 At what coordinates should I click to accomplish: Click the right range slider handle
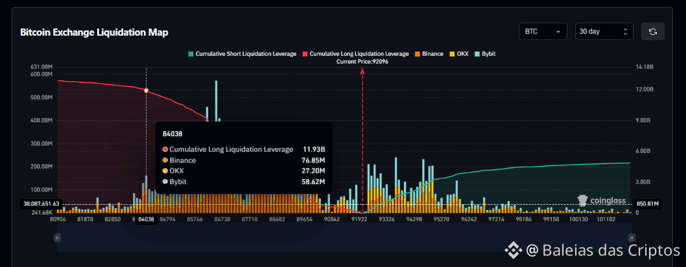point(631,238)
